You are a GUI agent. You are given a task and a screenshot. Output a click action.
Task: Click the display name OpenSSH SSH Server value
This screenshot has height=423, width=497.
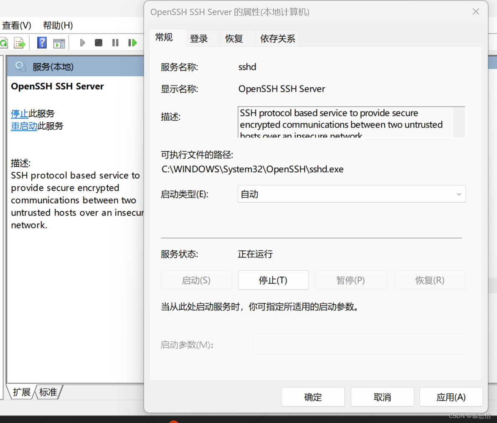pos(282,89)
